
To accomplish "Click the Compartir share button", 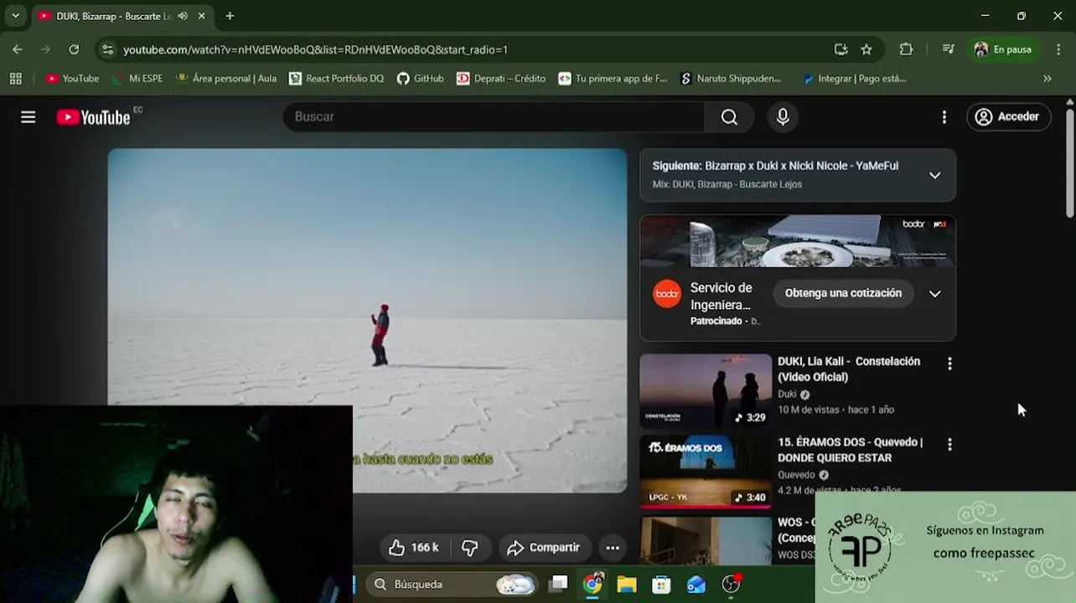I will click(545, 548).
